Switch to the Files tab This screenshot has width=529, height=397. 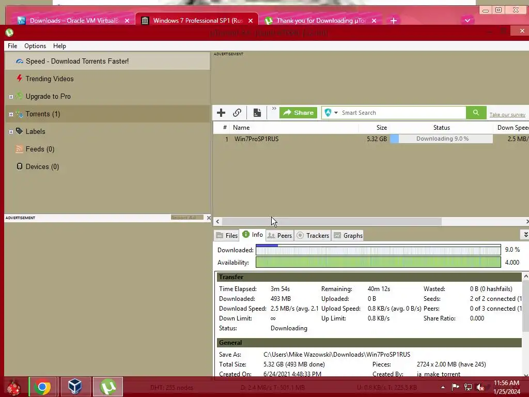[x=227, y=235]
